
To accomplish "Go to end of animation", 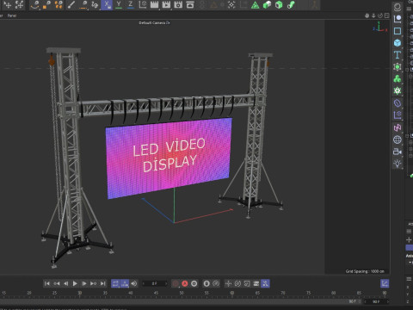I will click(x=102, y=283).
